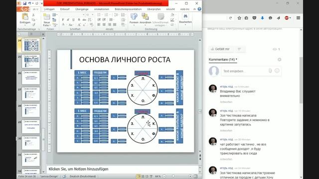Click the 'Larissa-Design' theme name in status bar
The width and height of the screenshot is (319, 179).
pos(49,177)
